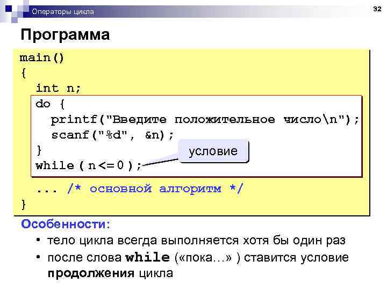Click the scanf("%d", &n); line
387x290 pixels.
tap(112, 135)
